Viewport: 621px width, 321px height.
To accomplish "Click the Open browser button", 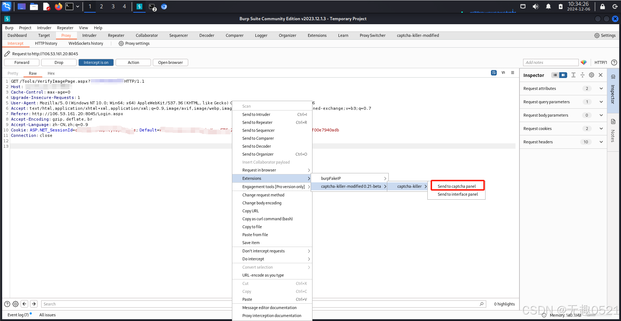I will pyautogui.click(x=171, y=62).
